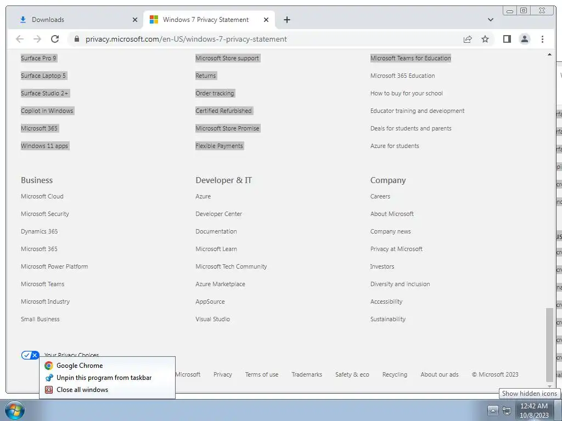
Task: Click the browser back arrow
Action: (x=20, y=39)
